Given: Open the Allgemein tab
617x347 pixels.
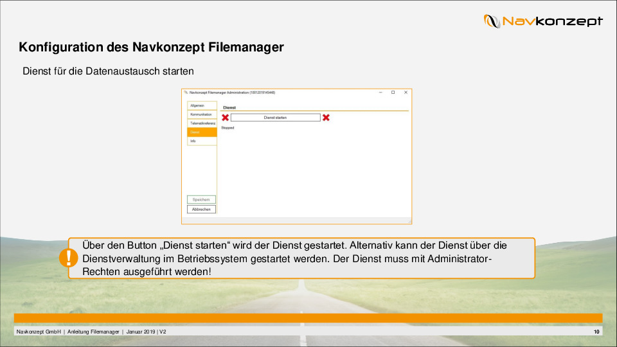Looking at the screenshot, I should 202,105.
